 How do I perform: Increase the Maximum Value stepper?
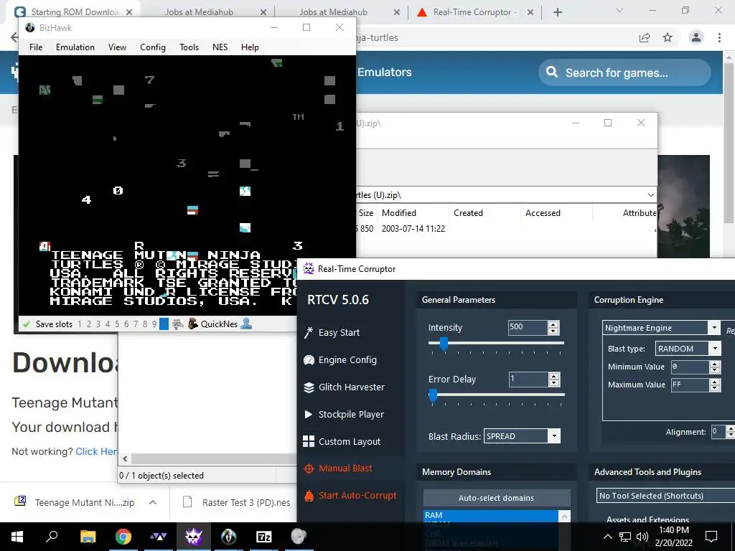tap(715, 382)
